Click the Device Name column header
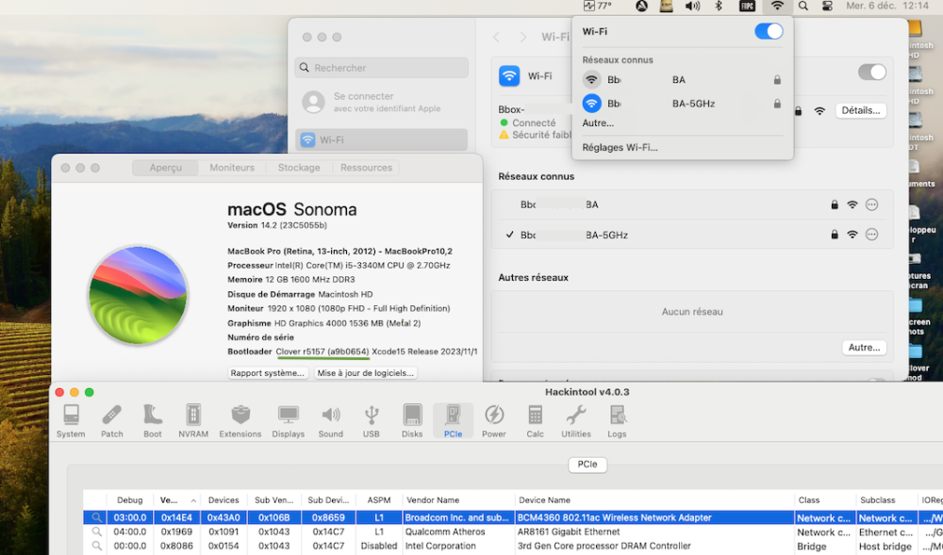 [655, 499]
